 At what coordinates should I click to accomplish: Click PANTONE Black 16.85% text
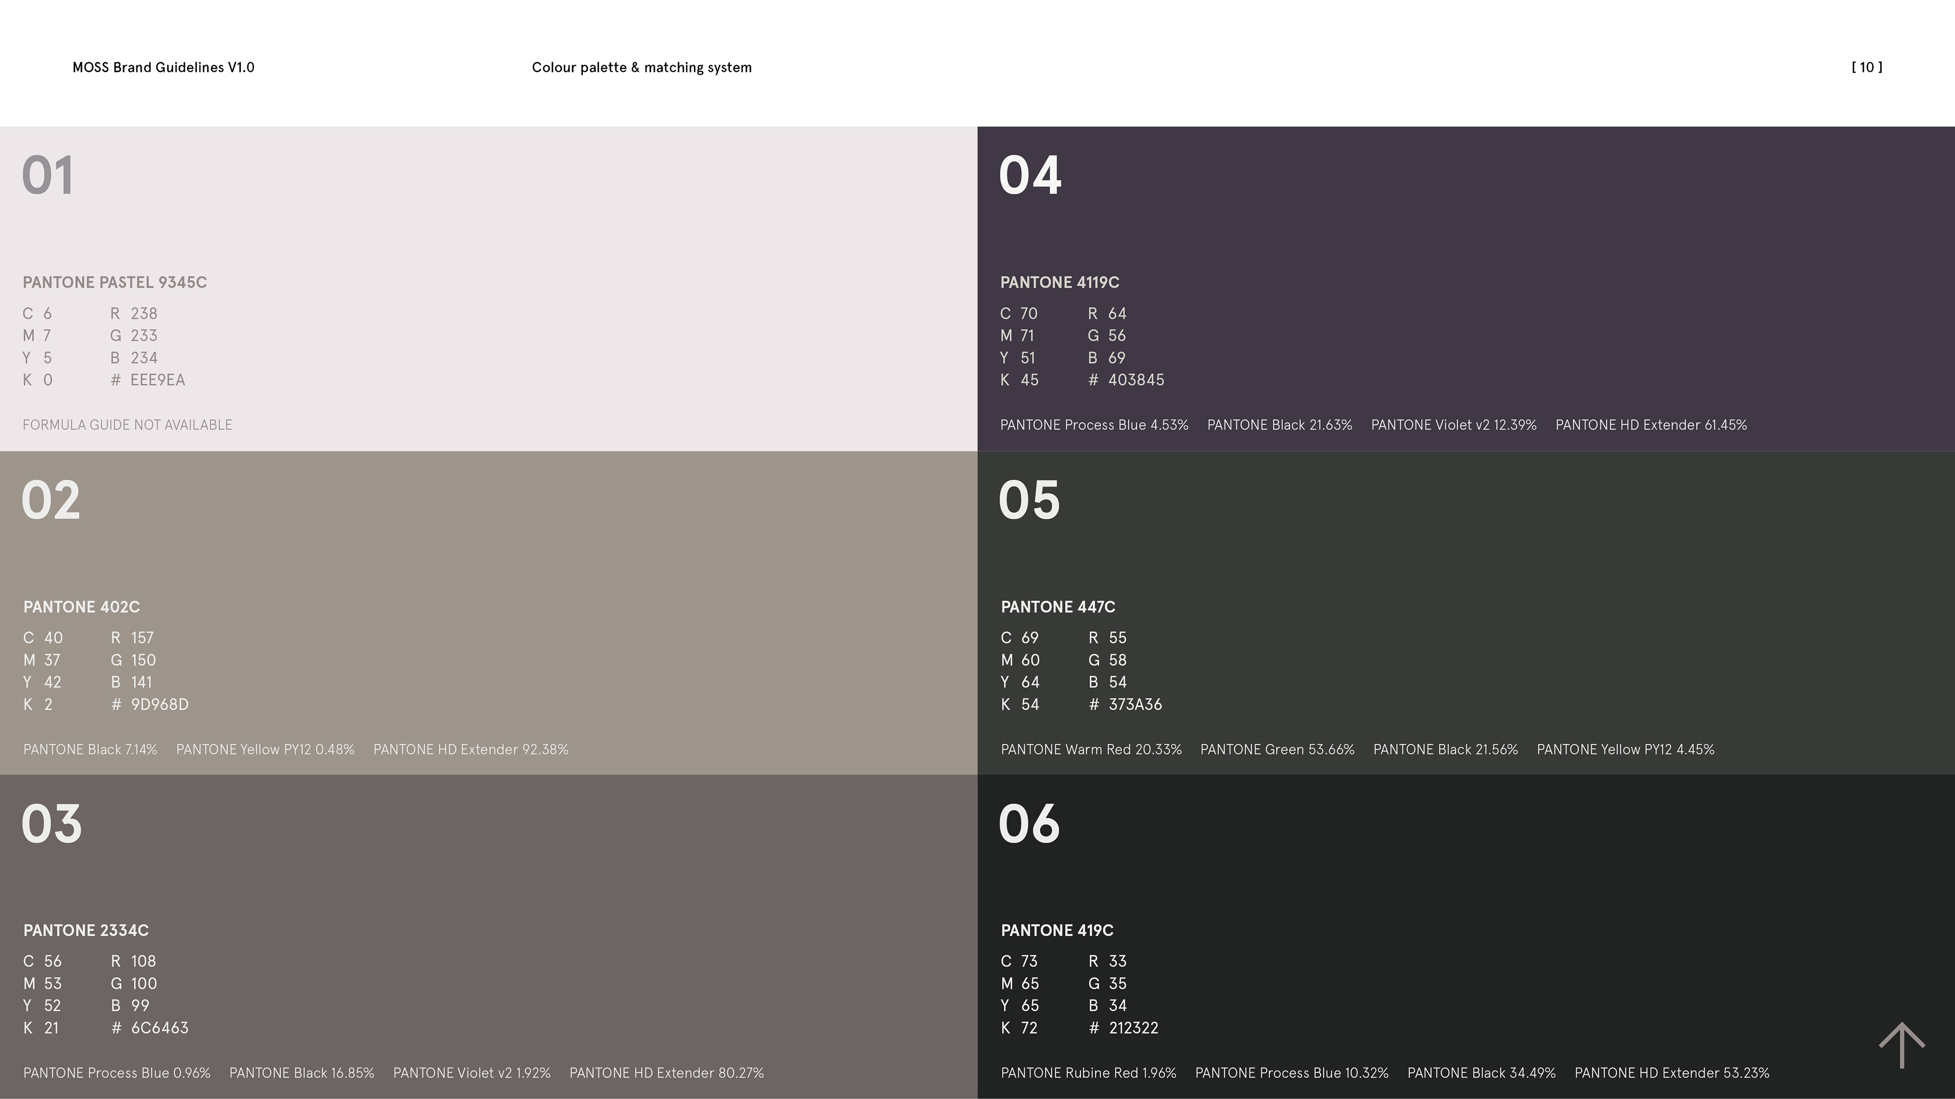pos(302,1073)
